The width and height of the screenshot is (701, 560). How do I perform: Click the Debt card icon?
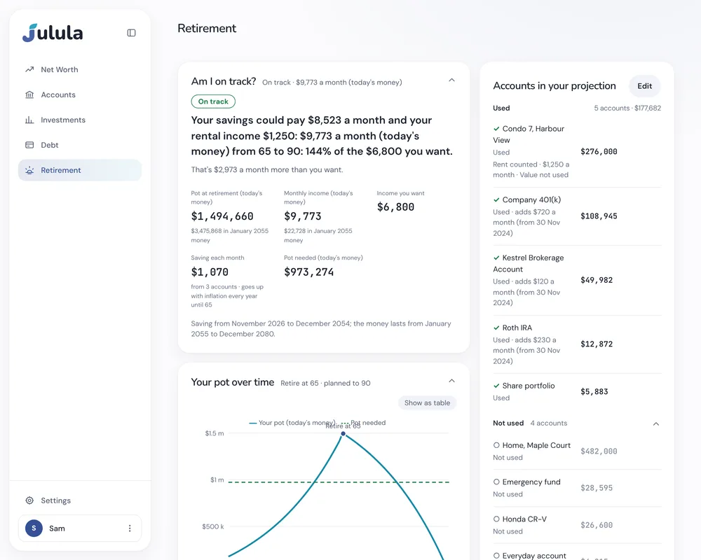[x=29, y=145]
